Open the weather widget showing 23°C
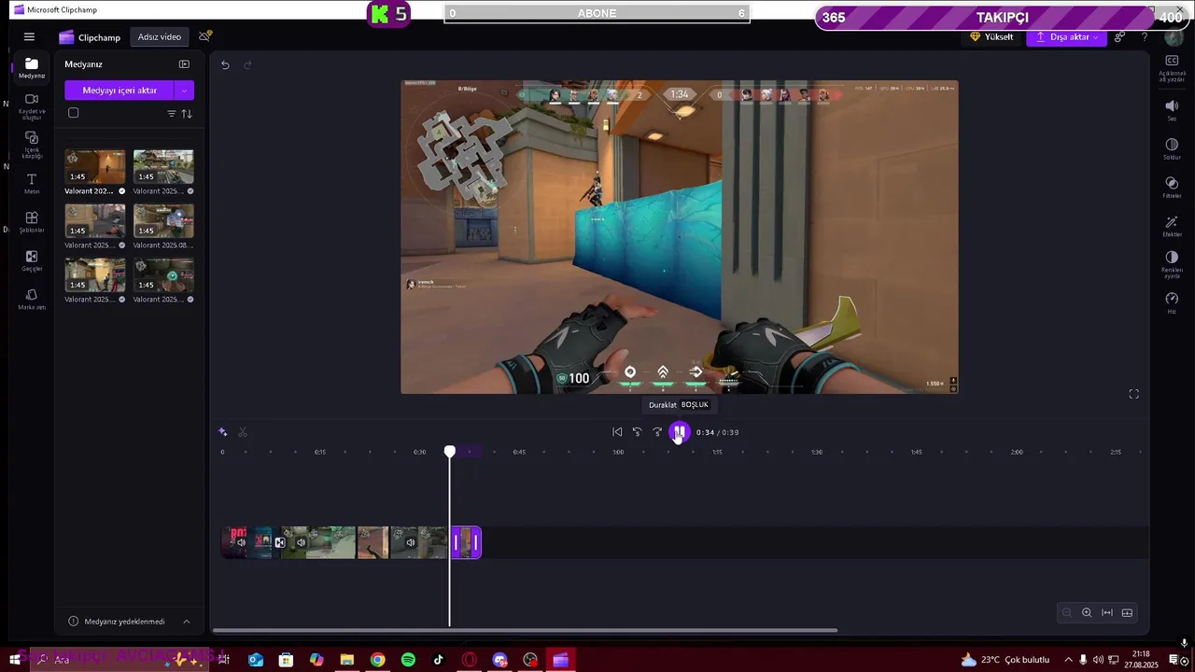Image resolution: width=1195 pixels, height=672 pixels. [x=1005, y=660]
